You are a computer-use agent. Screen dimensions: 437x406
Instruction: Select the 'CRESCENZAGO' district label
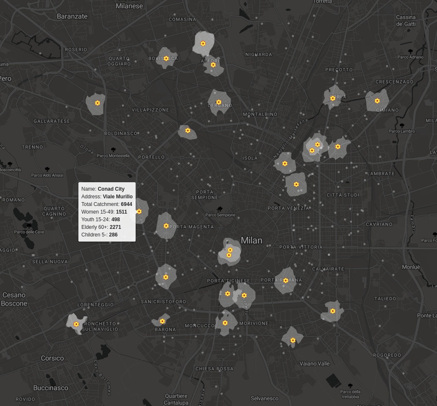tap(394, 82)
